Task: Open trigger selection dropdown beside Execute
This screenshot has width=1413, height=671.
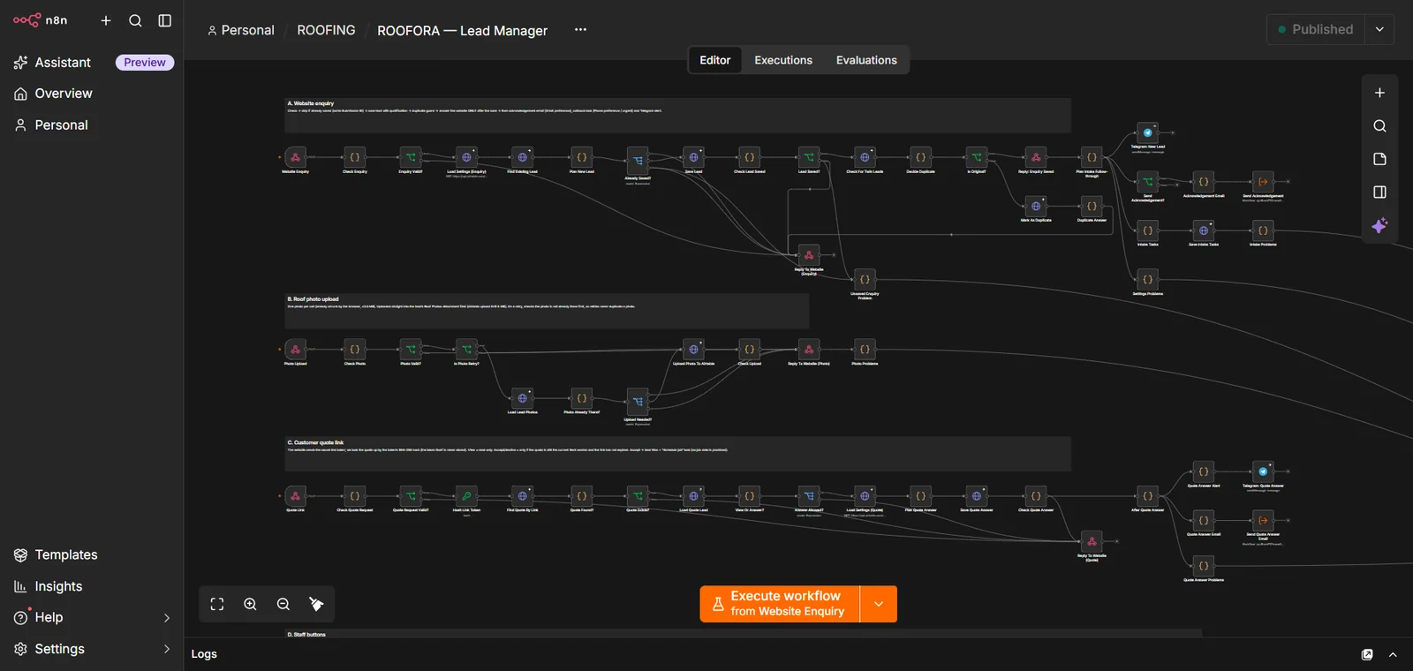Action: point(879,604)
